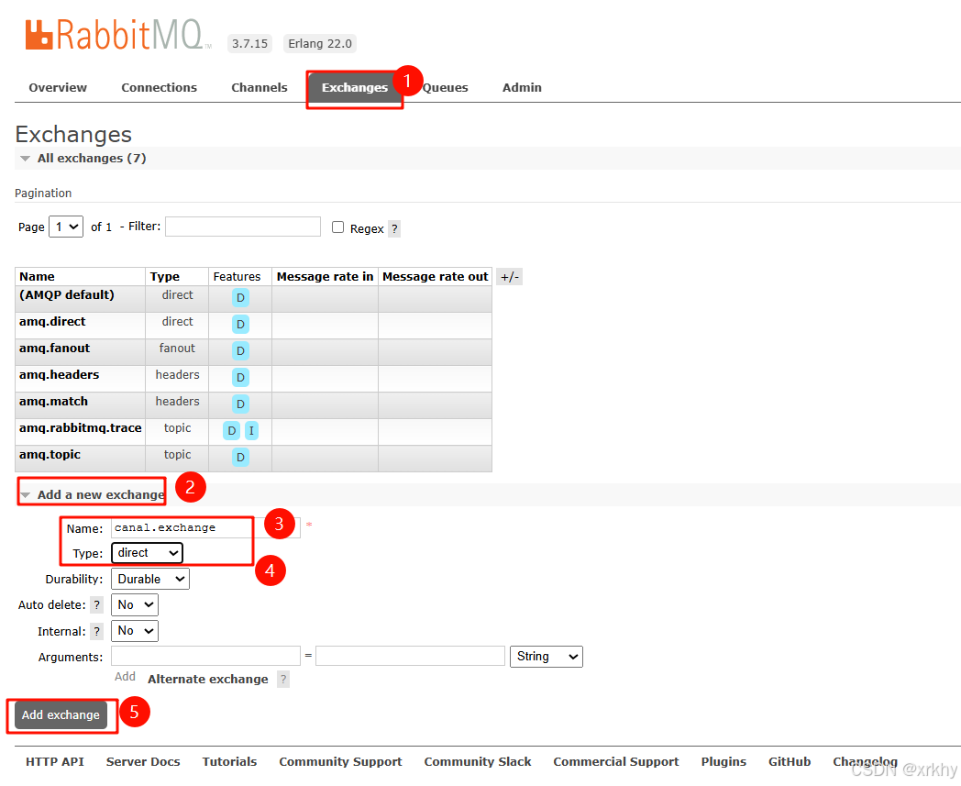
Task: Focus the Filter text field
Action: 243,227
